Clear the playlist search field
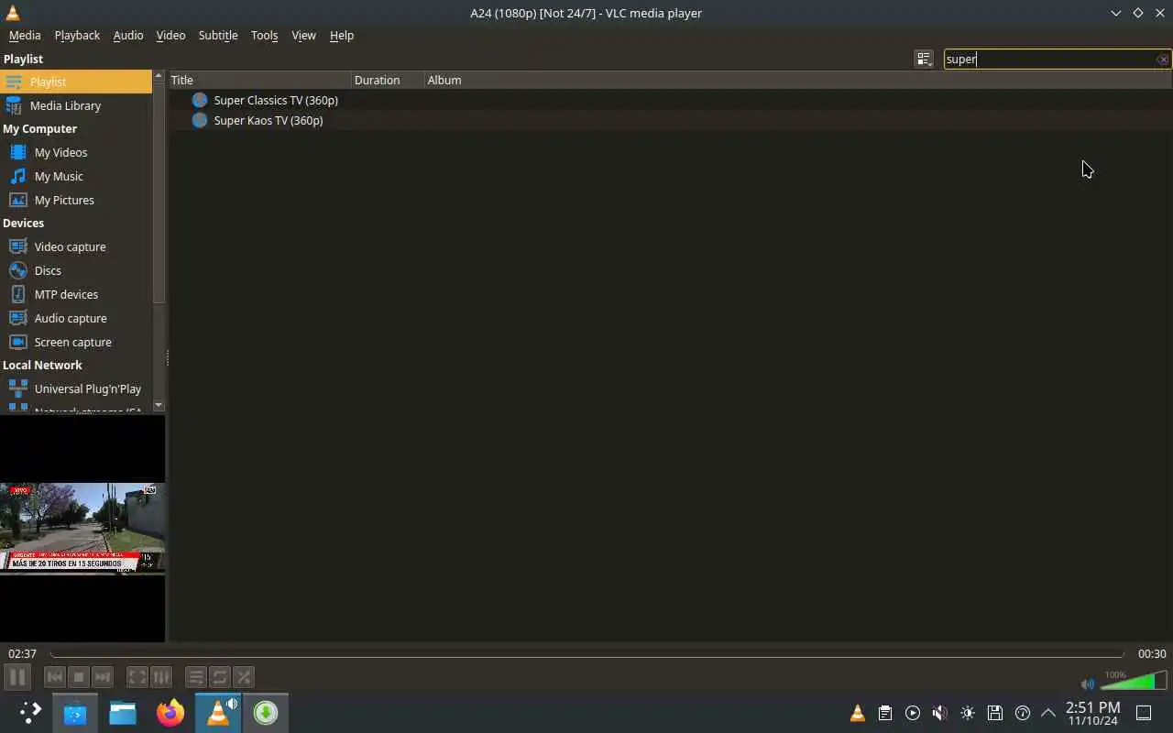 click(x=1162, y=60)
